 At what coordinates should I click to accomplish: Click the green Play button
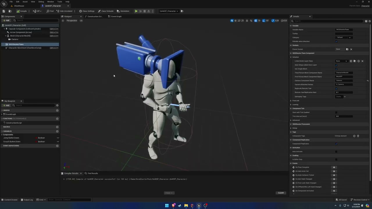136,11
